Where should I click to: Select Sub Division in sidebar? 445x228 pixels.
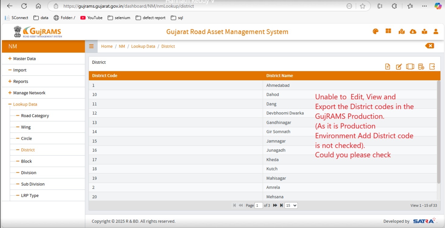[x=33, y=184]
